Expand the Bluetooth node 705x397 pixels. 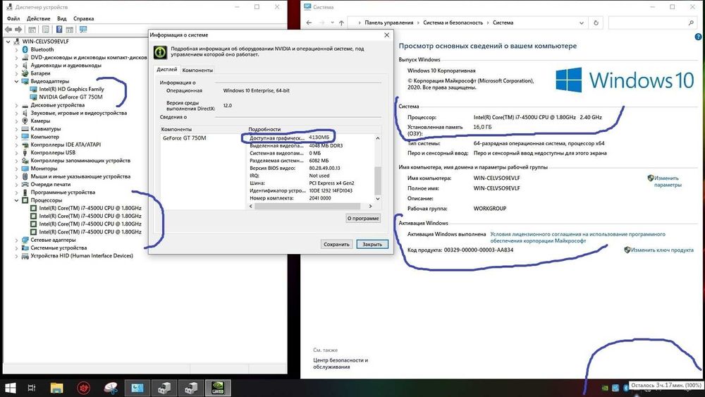(x=17, y=49)
